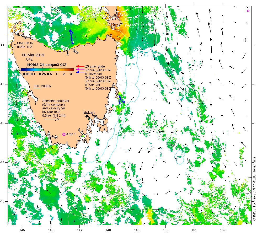The height and width of the screenshot is (236, 257).
Task: Click the red end of color bar
Action: pyautogui.click(x=72, y=70)
